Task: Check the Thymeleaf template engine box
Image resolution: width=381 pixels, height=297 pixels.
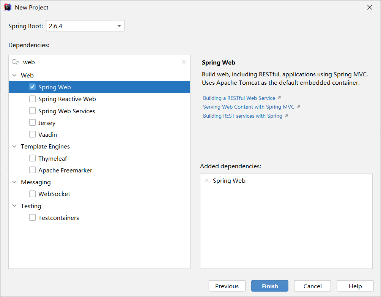Action: [32, 158]
